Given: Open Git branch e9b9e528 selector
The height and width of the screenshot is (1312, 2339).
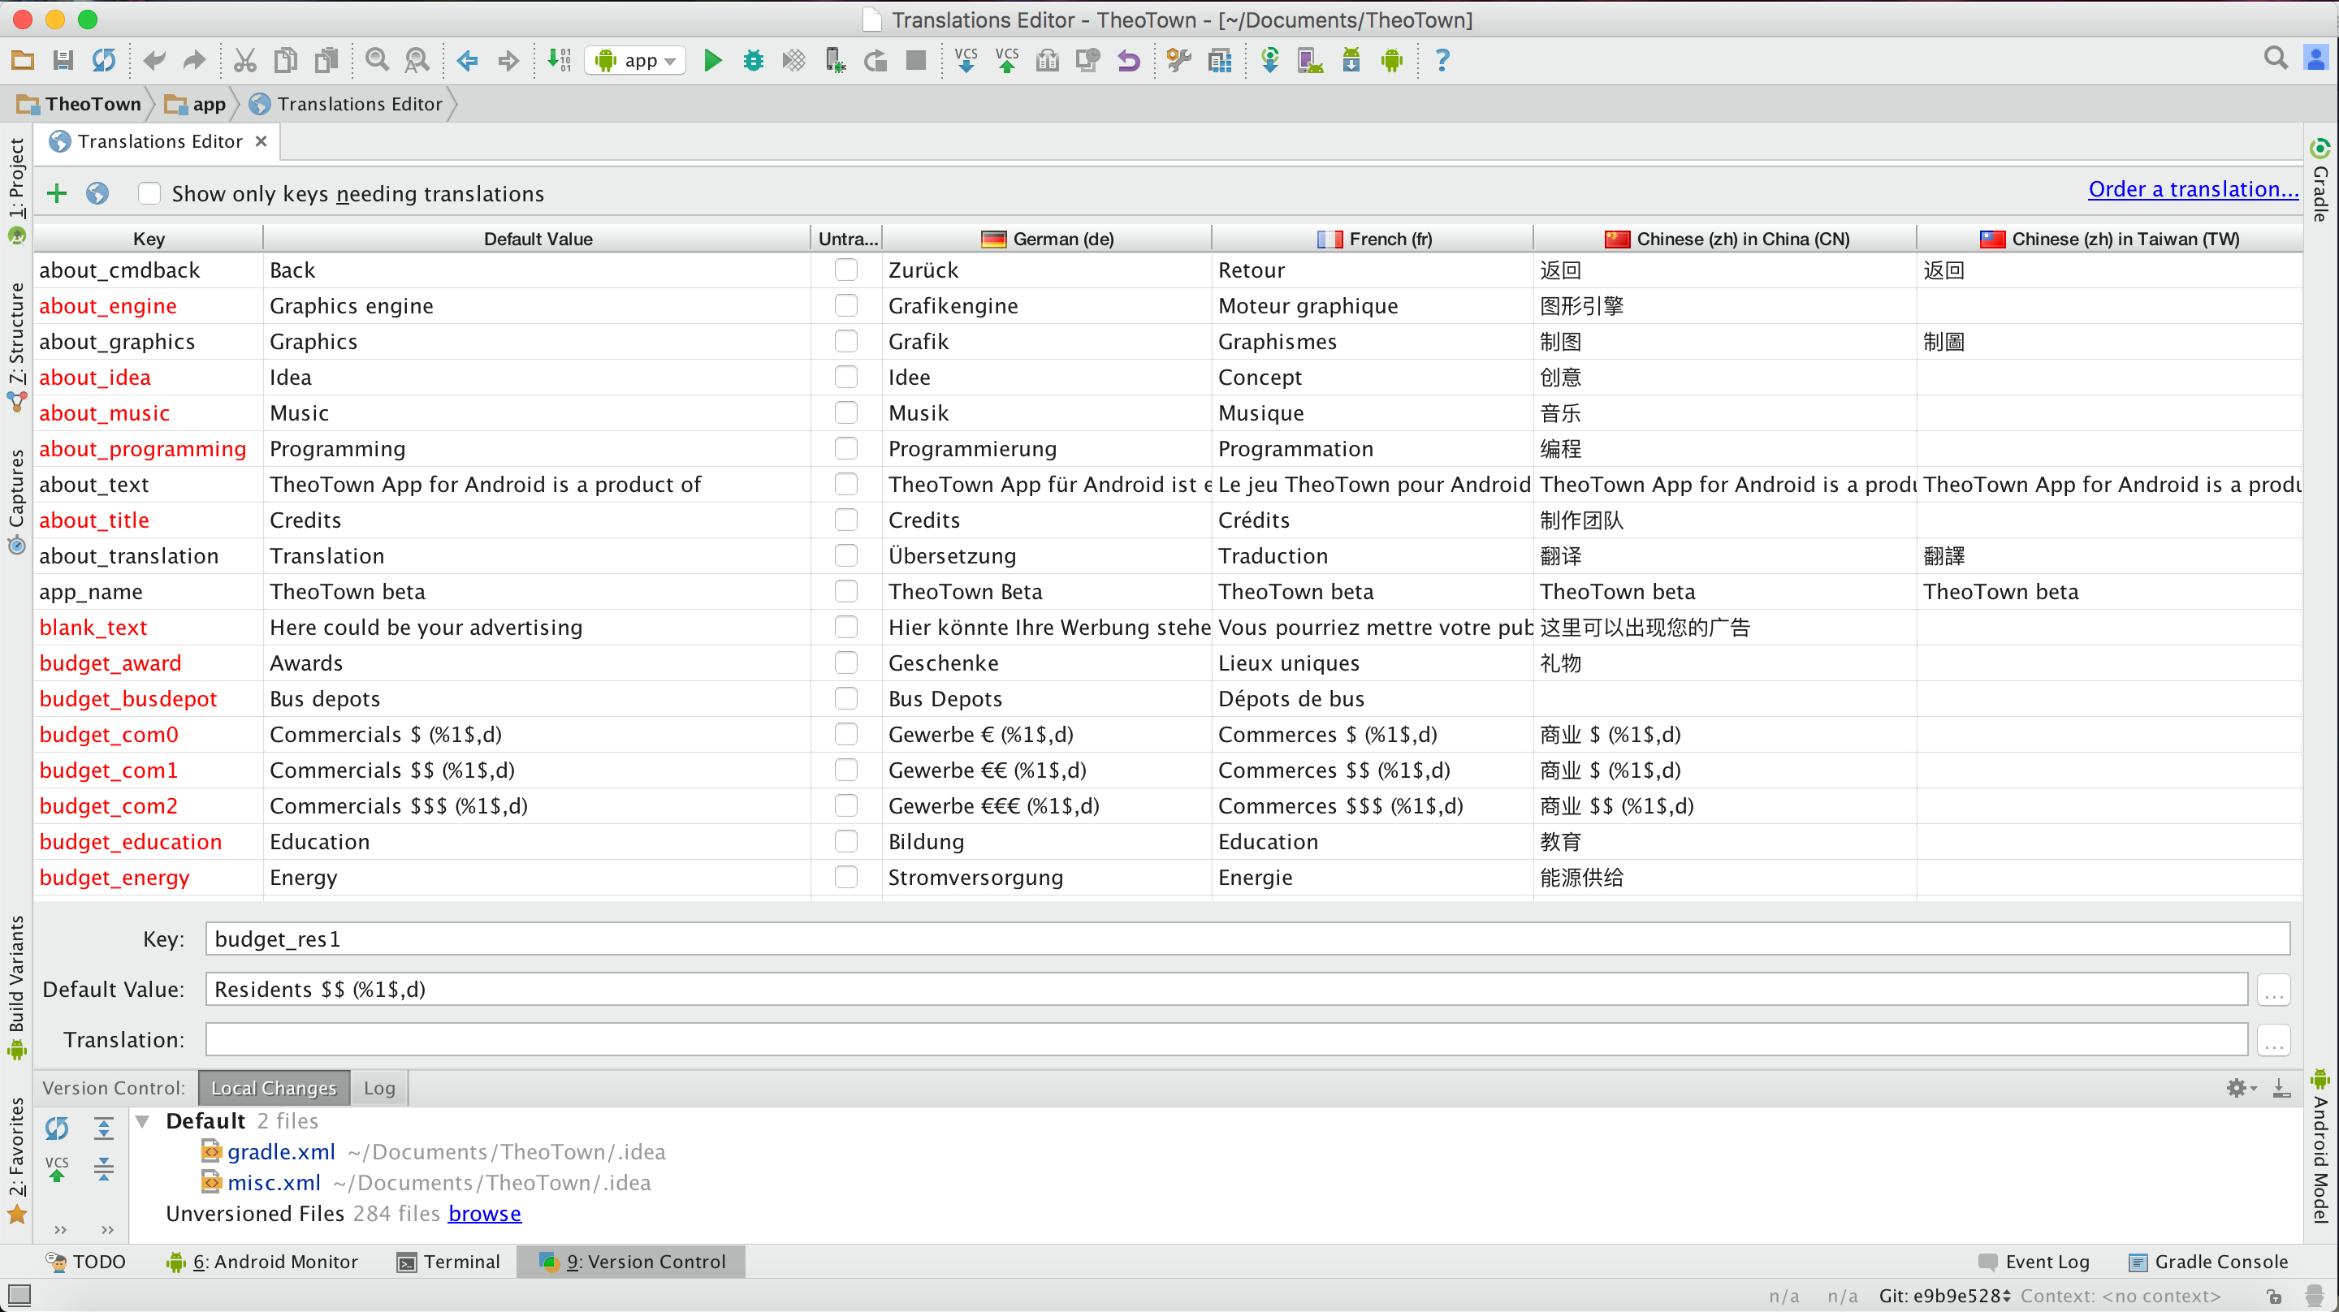Looking at the screenshot, I should 1945,1296.
